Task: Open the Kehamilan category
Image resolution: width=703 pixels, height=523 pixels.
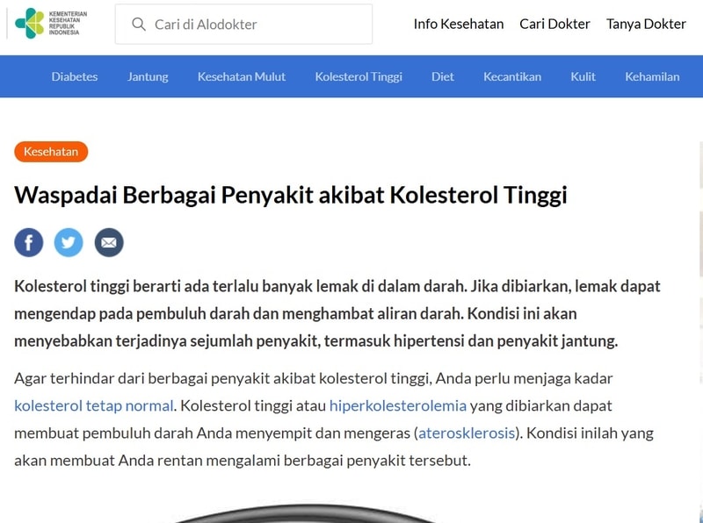Action: pos(652,76)
